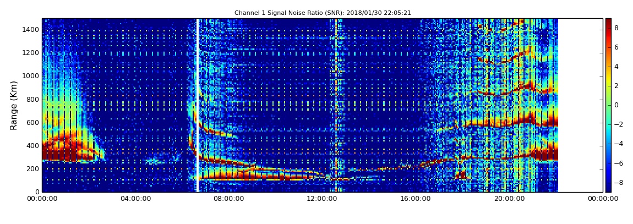Click the "Range (Km)" y-axis label
Viewport: 633px width, 224px height.
coord(14,105)
